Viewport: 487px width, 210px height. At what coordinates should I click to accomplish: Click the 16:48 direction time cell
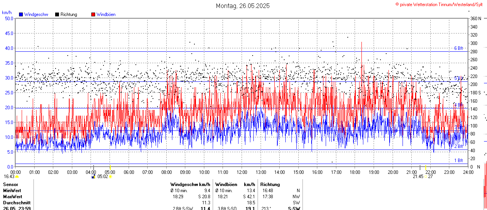[268, 190]
